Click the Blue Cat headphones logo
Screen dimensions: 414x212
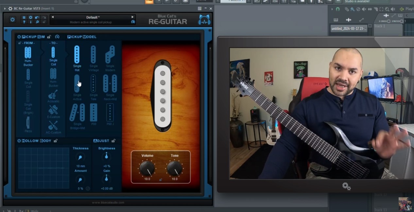tap(204, 20)
